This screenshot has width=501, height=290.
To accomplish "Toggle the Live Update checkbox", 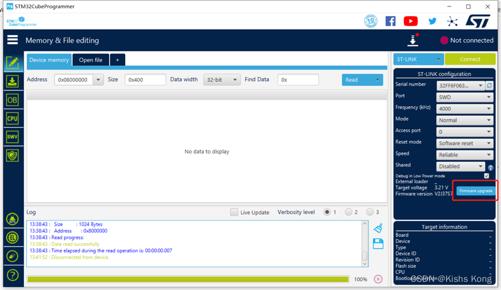I will click(234, 212).
